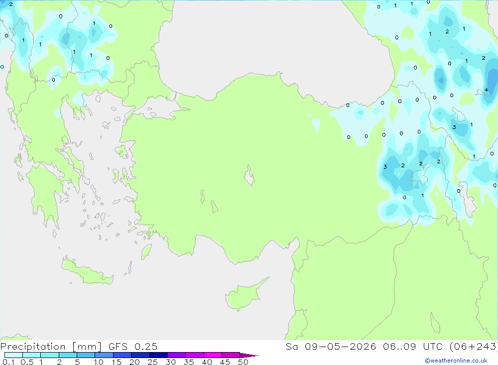Screen dimensions: 498x365
Task: Click the 1–2 mm legend swatch
Action: 50,355
